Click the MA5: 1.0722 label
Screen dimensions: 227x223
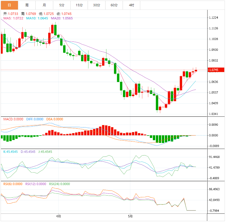point(13,18)
